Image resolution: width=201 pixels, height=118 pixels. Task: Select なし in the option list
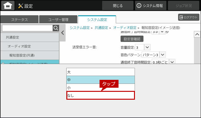100,95
